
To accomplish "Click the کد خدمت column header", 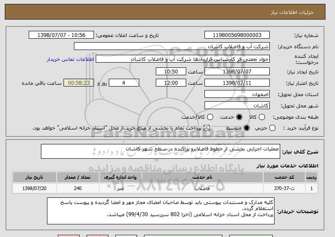I will 284,177.
